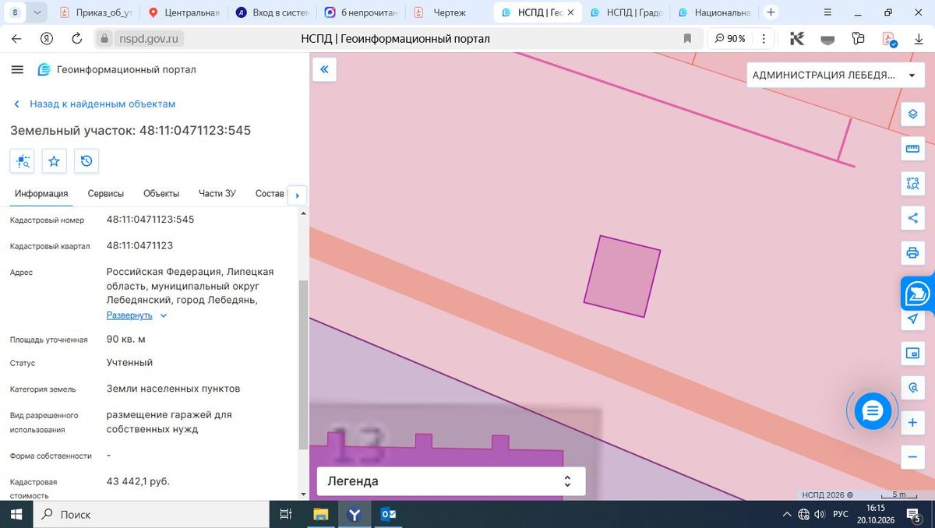Open the map layers panel

912,114
